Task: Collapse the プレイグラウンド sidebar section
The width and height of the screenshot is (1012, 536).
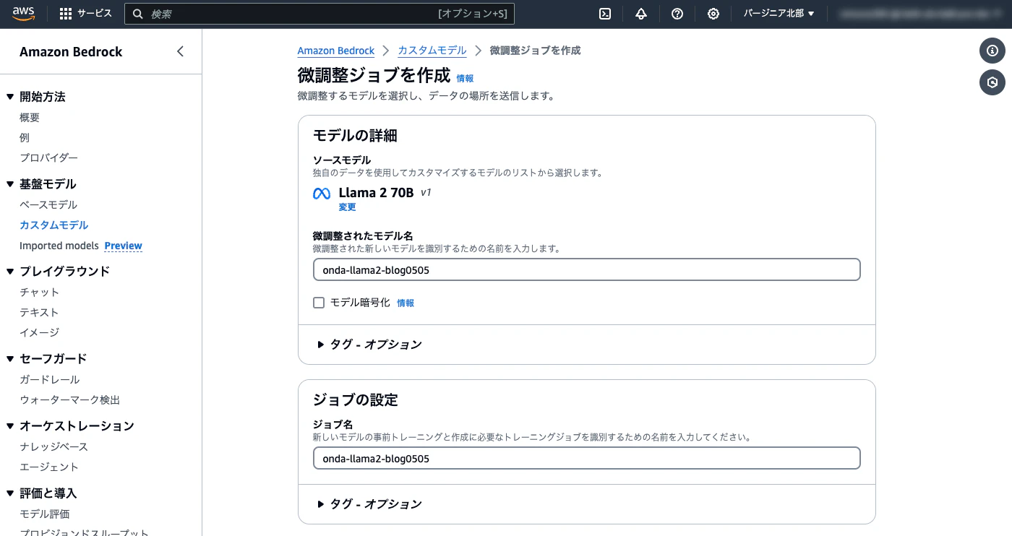Action: pos(10,272)
